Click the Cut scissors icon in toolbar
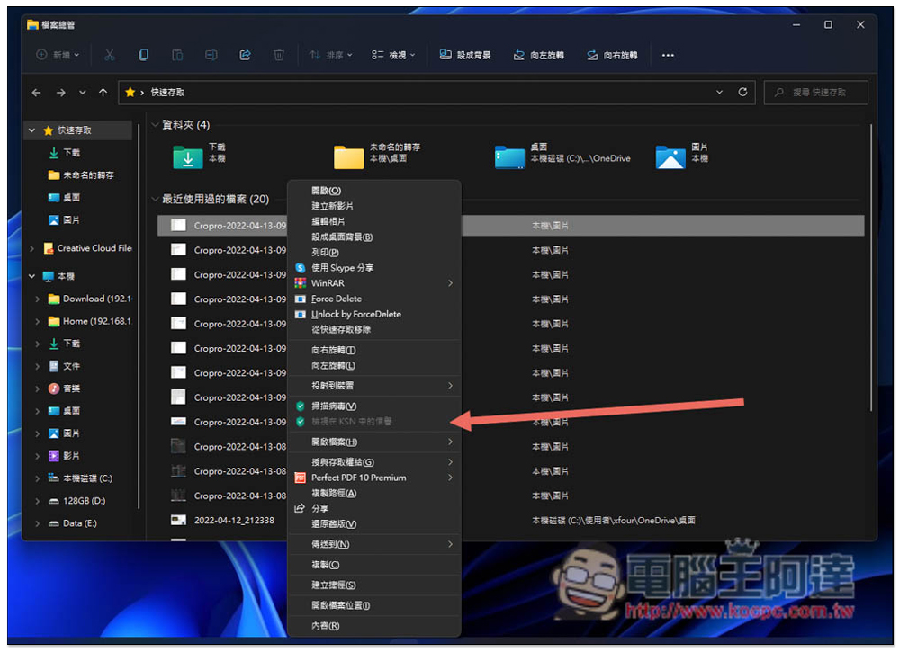The image size is (900, 652). tap(109, 55)
